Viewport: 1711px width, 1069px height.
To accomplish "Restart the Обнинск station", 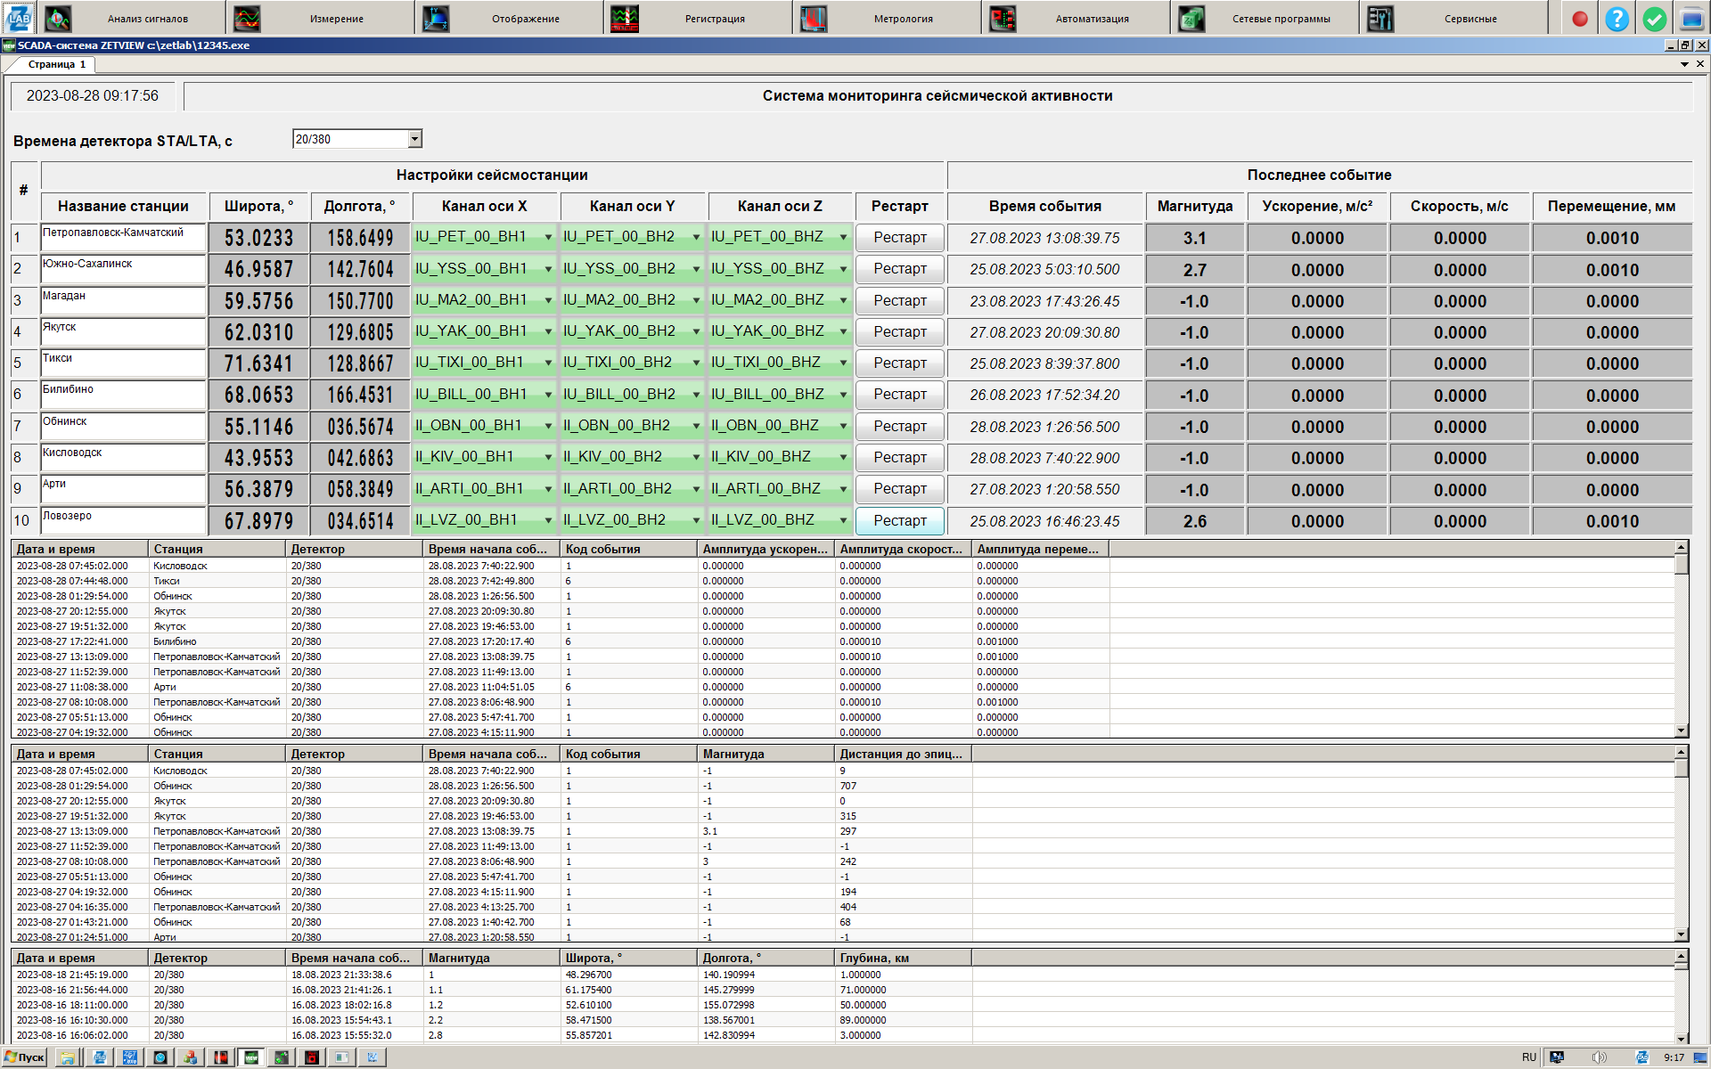I will (899, 426).
